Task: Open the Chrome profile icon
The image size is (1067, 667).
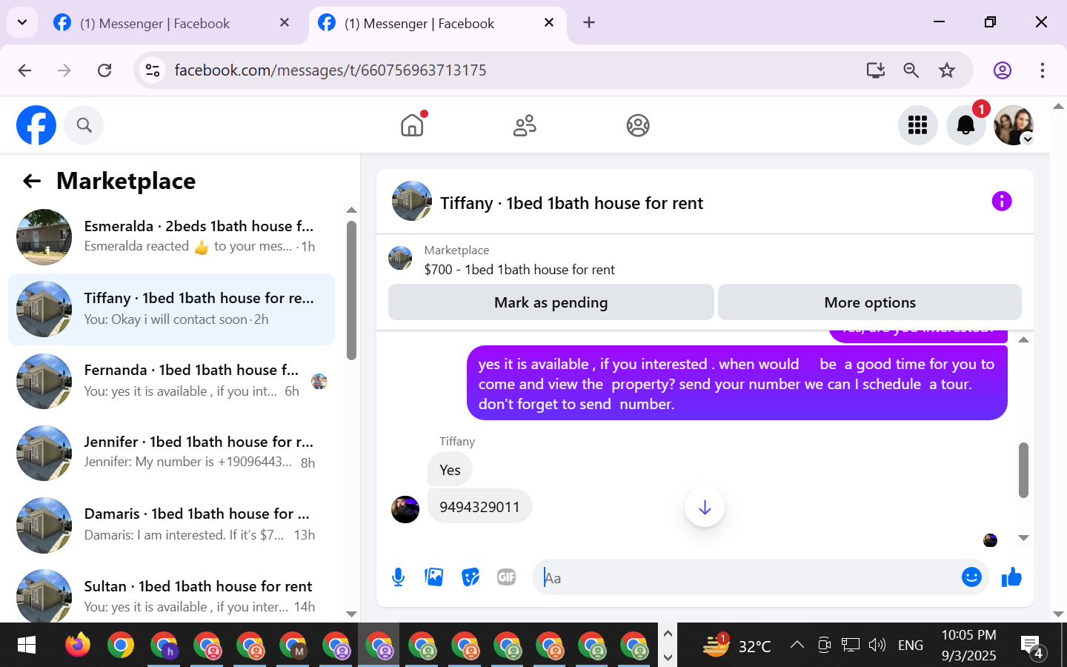Action: pyautogui.click(x=1003, y=70)
